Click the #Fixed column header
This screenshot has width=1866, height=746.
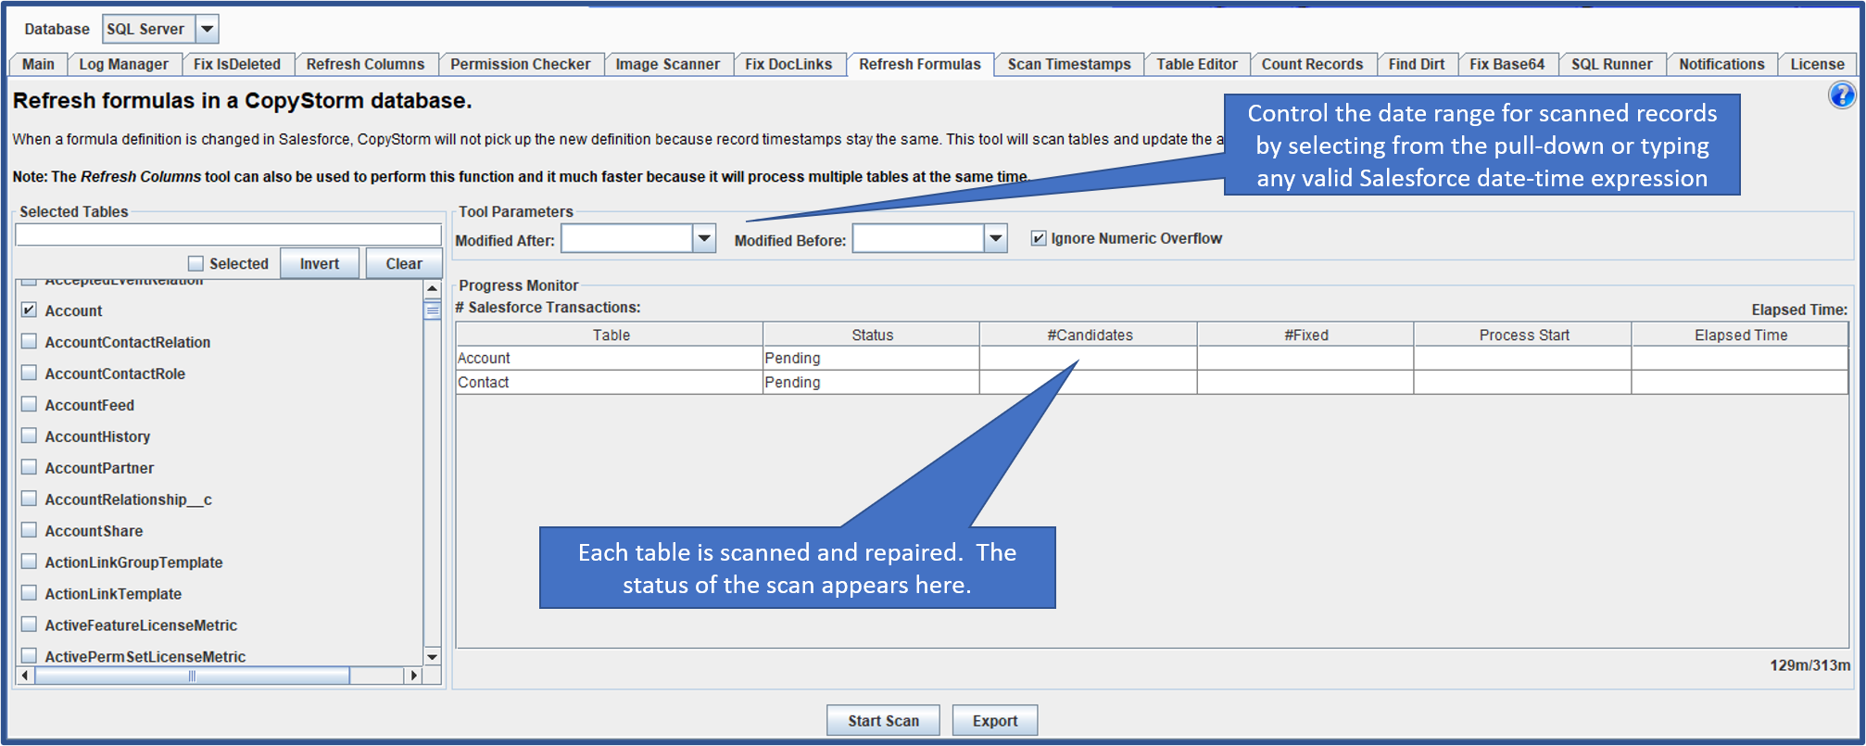(1306, 335)
